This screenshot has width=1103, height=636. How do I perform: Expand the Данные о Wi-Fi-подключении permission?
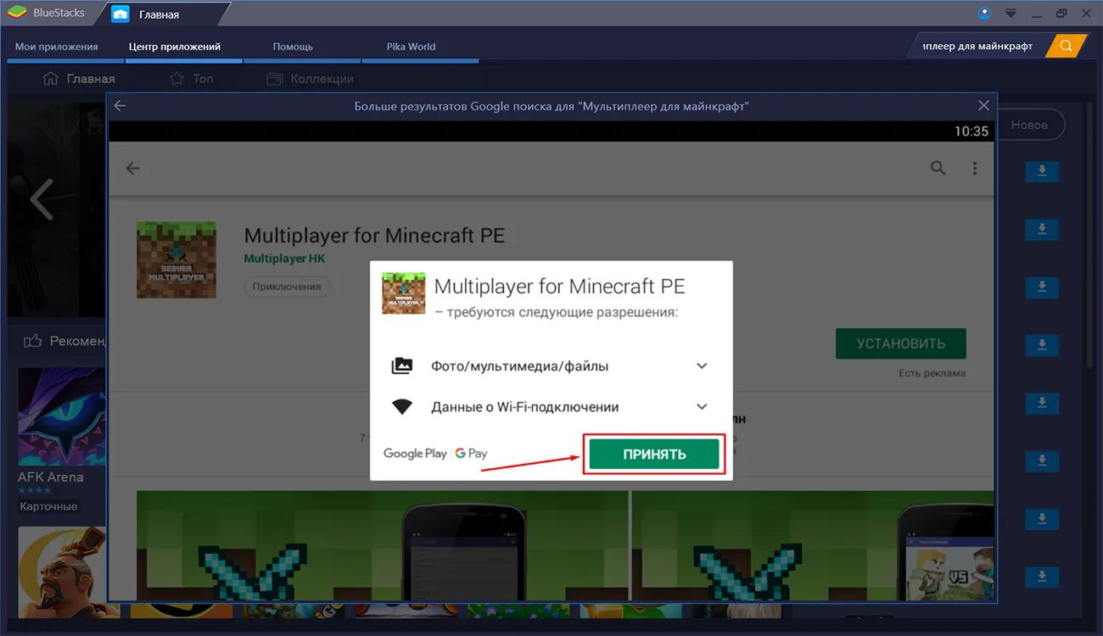[702, 407]
